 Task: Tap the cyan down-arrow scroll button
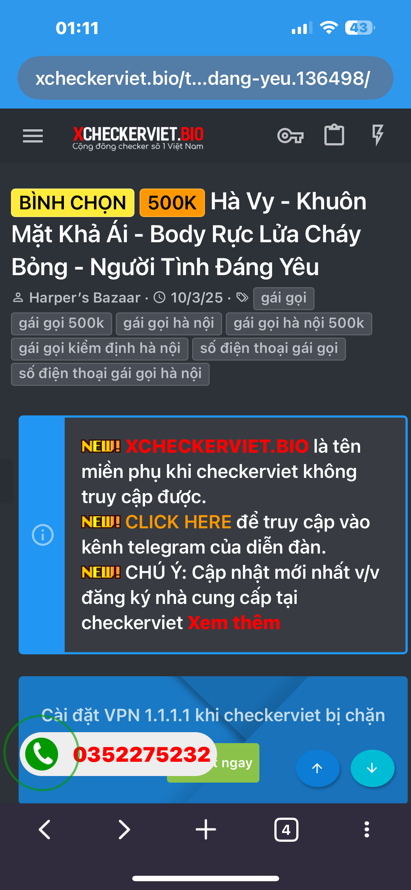pos(372,768)
